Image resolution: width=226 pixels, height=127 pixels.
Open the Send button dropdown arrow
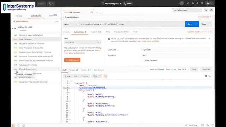197,24
